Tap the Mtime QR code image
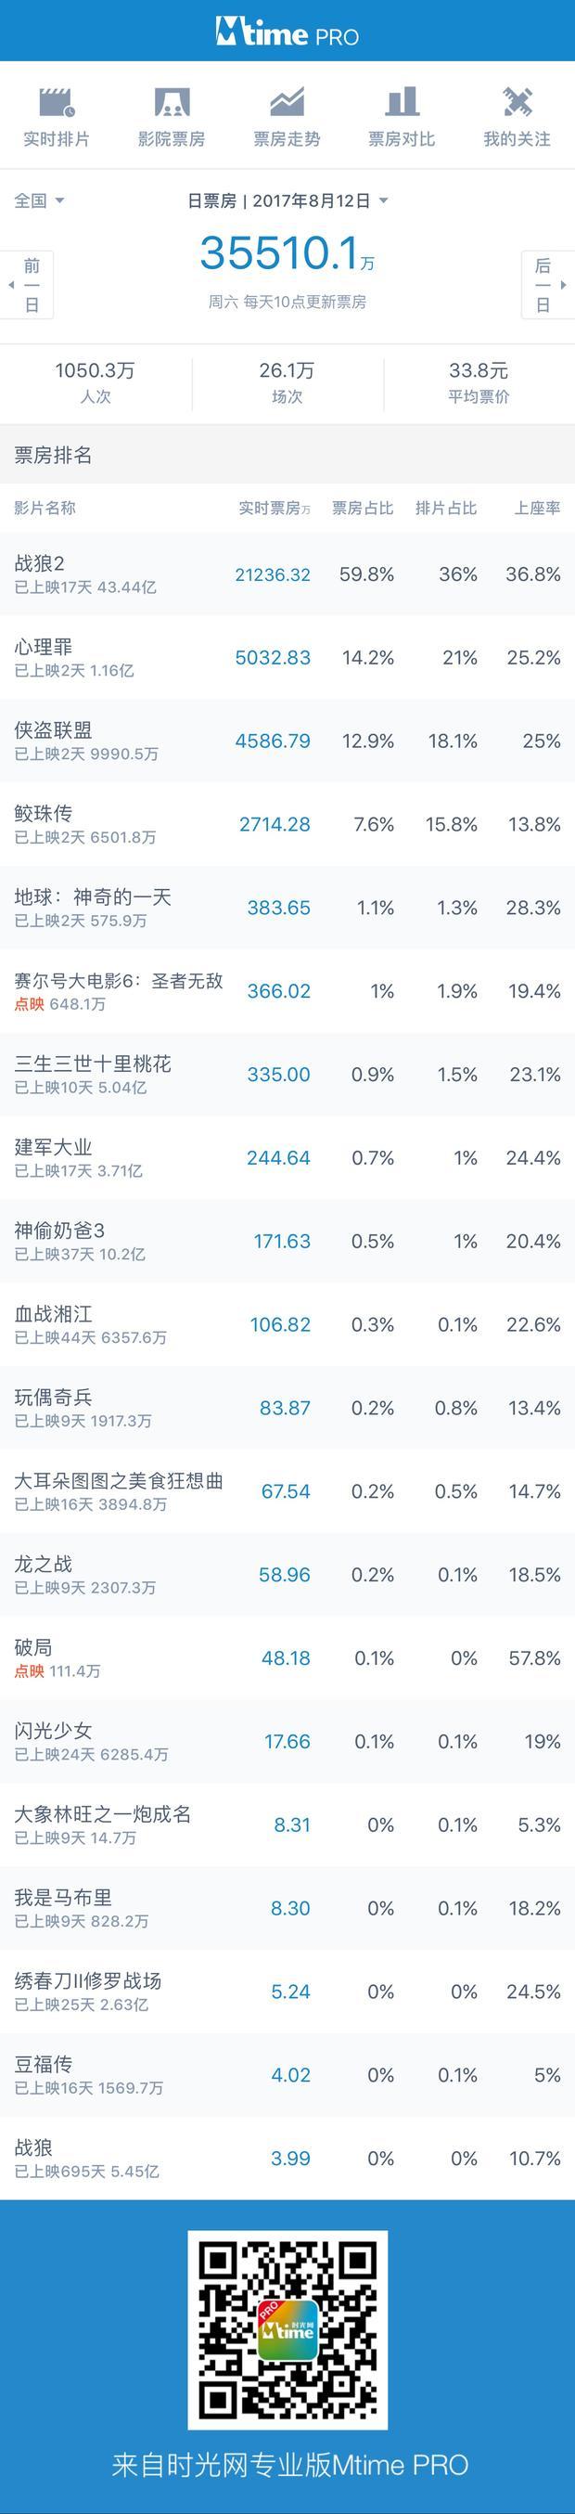Viewport: 575px width, 2514px height. (287, 2329)
